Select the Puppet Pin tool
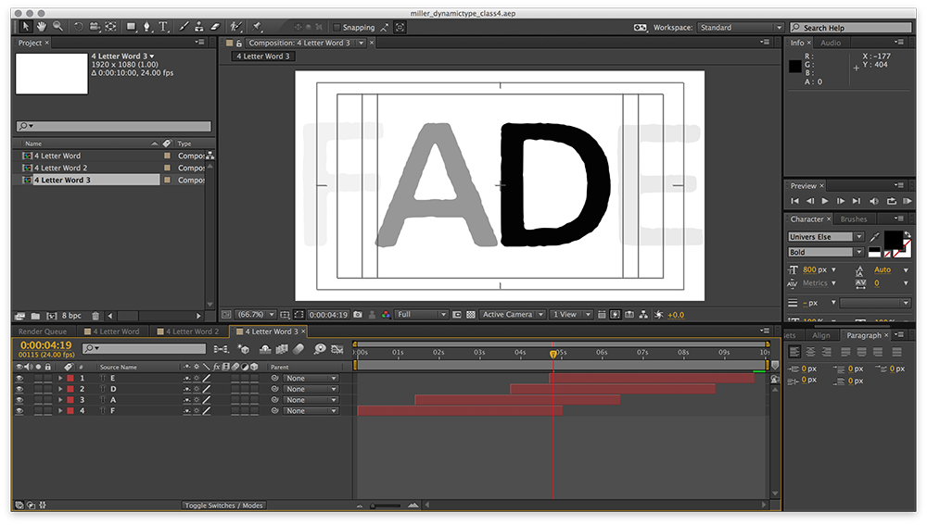927x525 pixels. click(x=257, y=27)
